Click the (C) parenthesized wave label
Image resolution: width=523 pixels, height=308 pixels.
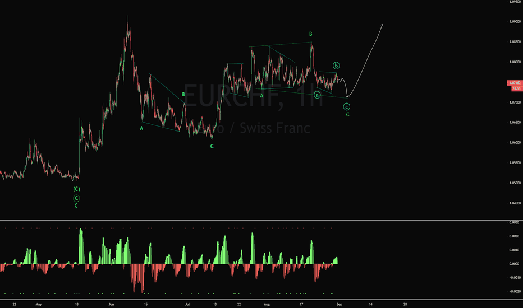tap(76, 189)
